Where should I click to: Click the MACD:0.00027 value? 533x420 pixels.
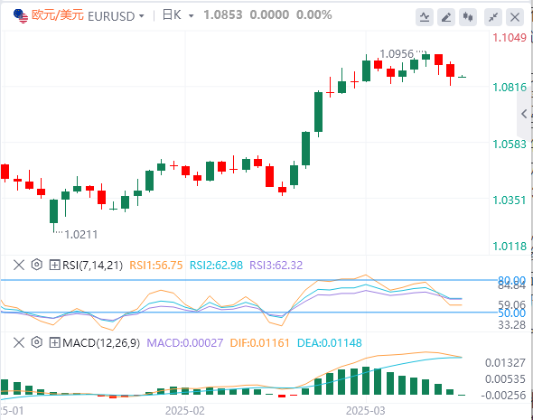click(185, 343)
